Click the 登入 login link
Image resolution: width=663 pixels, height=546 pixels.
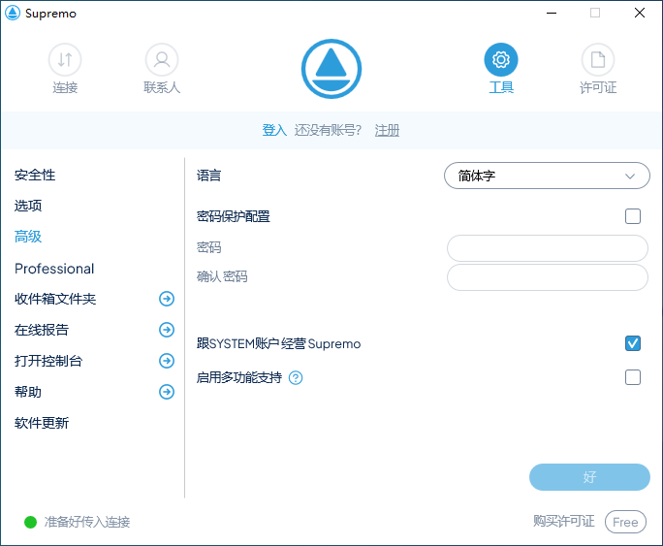274,130
